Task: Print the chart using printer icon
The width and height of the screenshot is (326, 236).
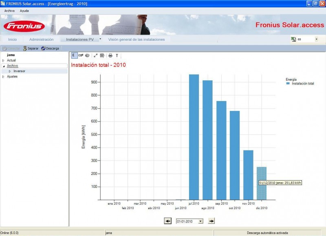Action: 110,55
